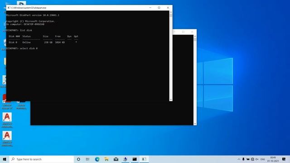The width and height of the screenshot is (290, 163).
Task: Click the "Free" column header
Action: coord(58,36)
